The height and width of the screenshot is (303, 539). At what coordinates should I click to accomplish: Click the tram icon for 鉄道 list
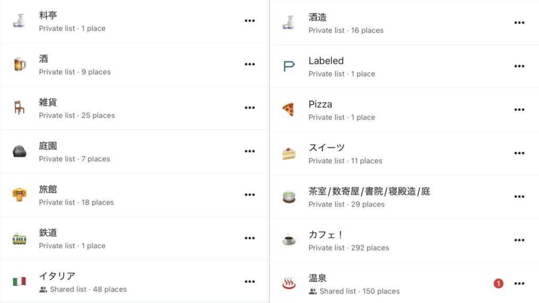click(19, 238)
